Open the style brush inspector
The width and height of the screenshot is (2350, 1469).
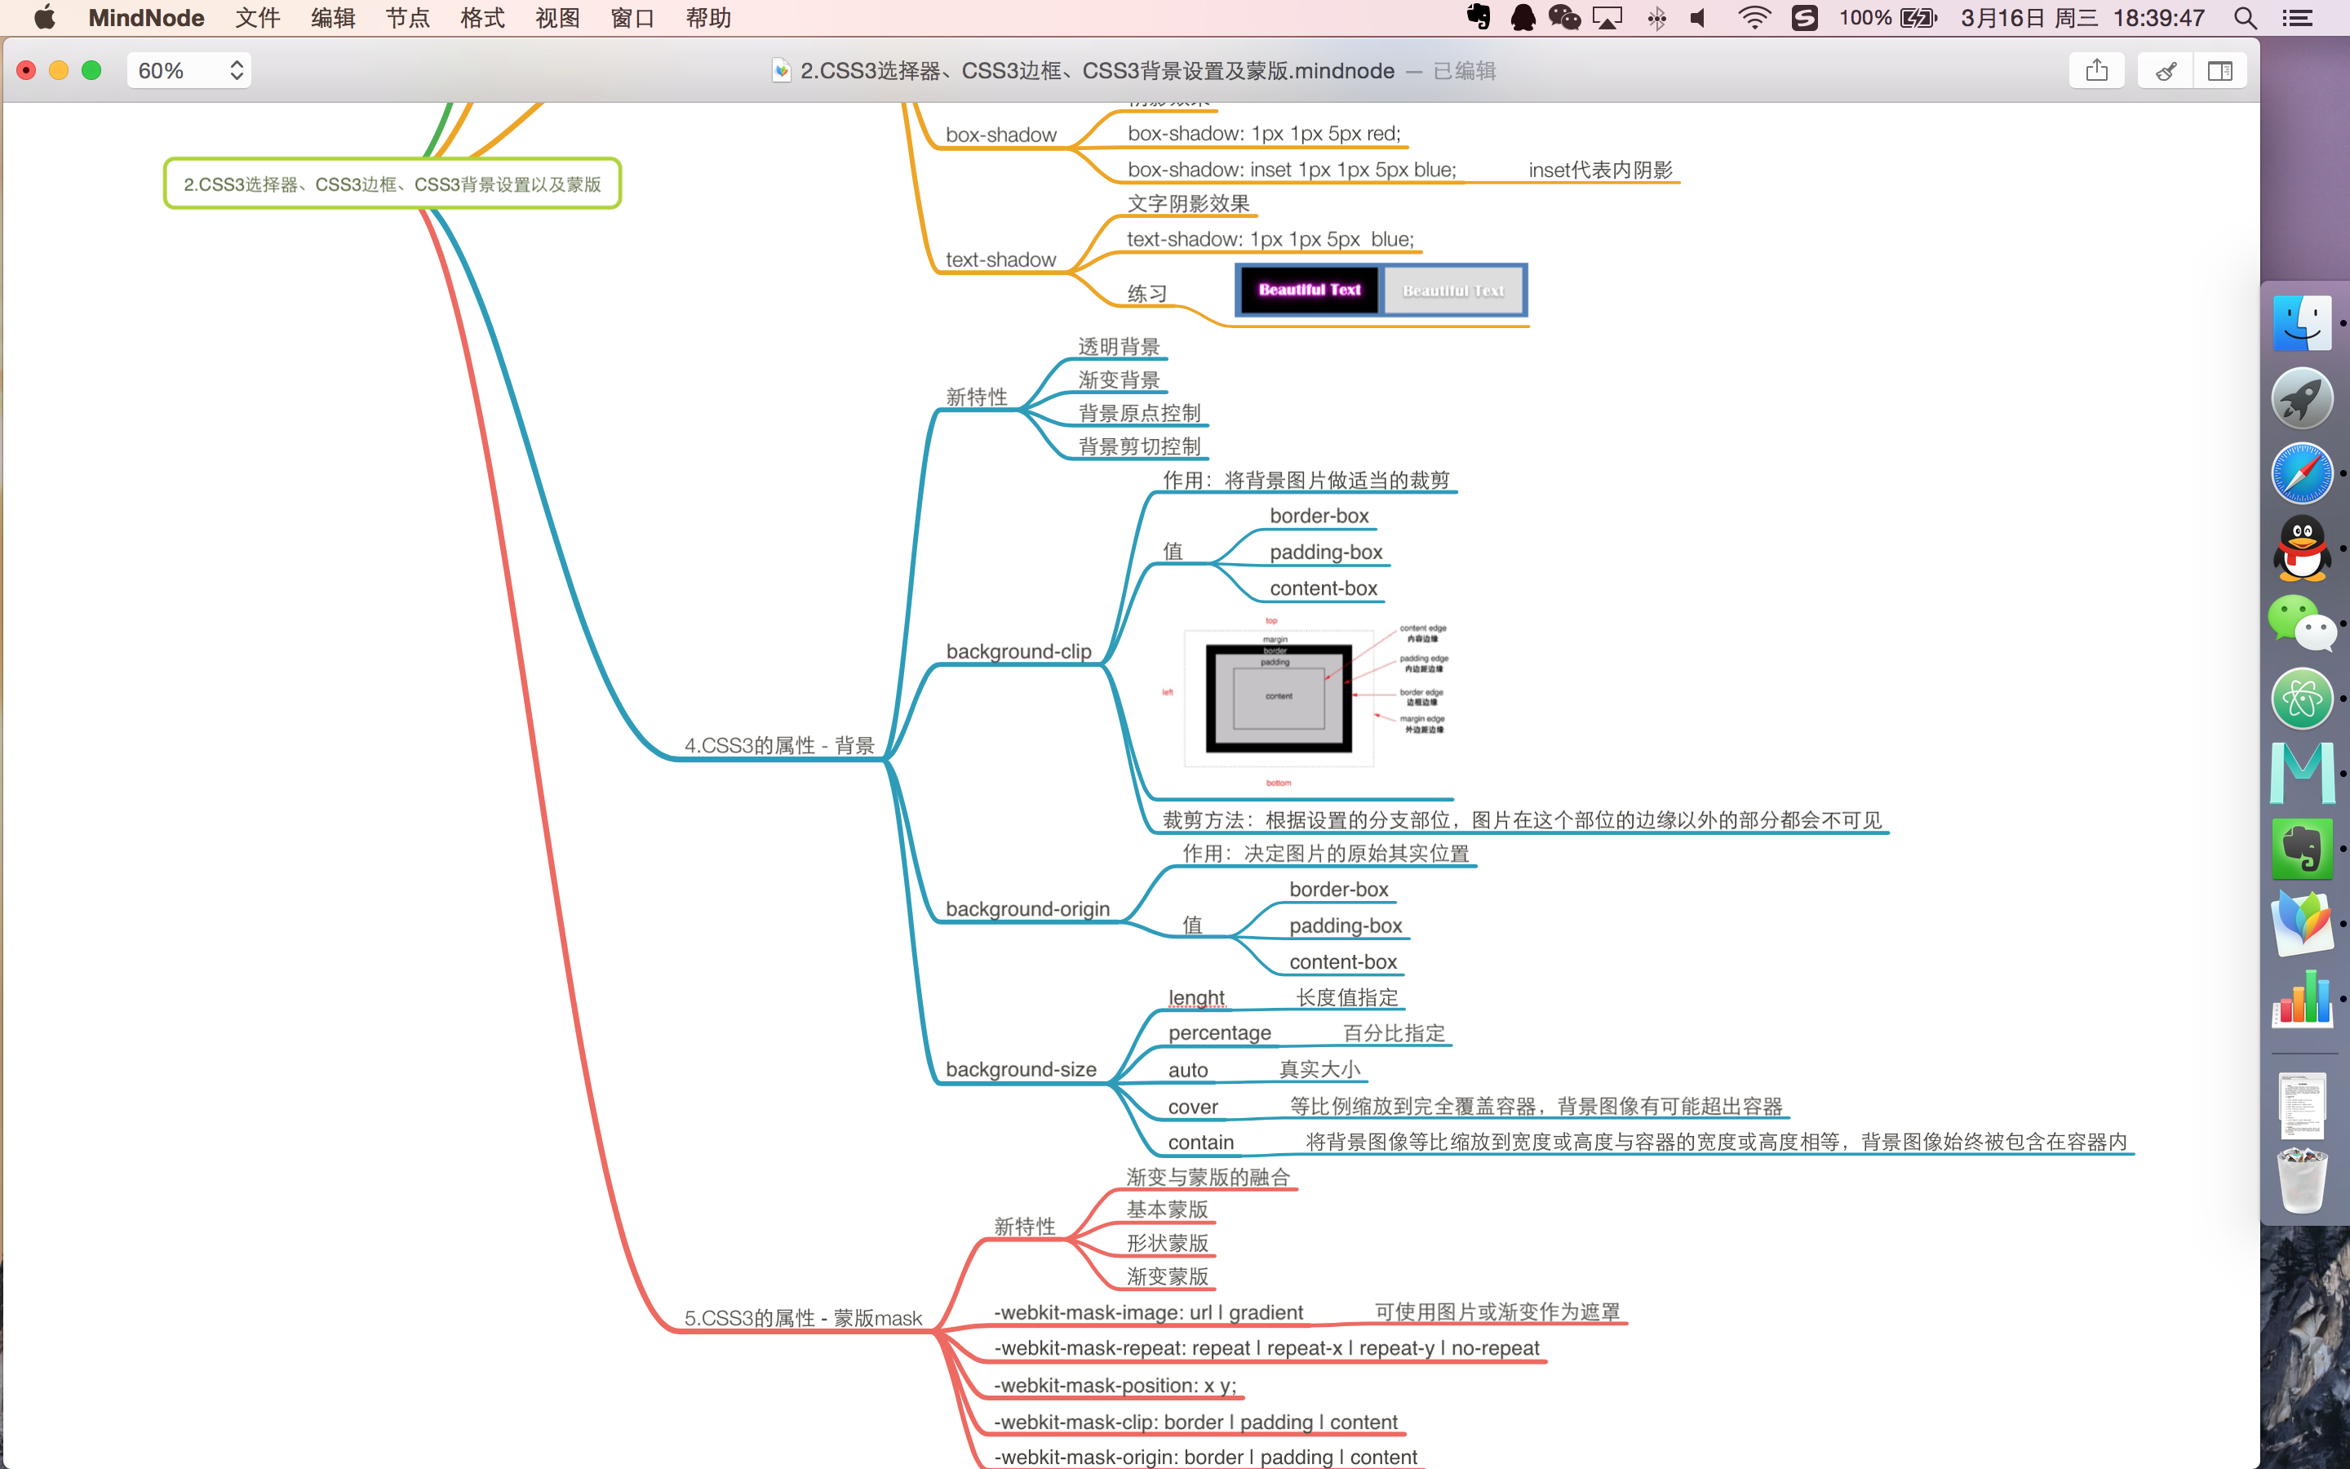tap(2166, 71)
